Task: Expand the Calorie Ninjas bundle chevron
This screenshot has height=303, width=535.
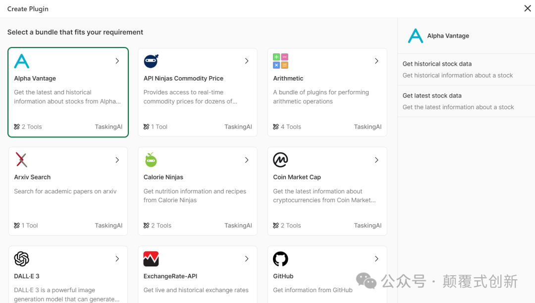Action: 247,160
